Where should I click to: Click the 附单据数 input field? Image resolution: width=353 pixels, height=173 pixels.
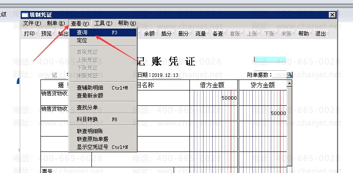click(x=279, y=75)
